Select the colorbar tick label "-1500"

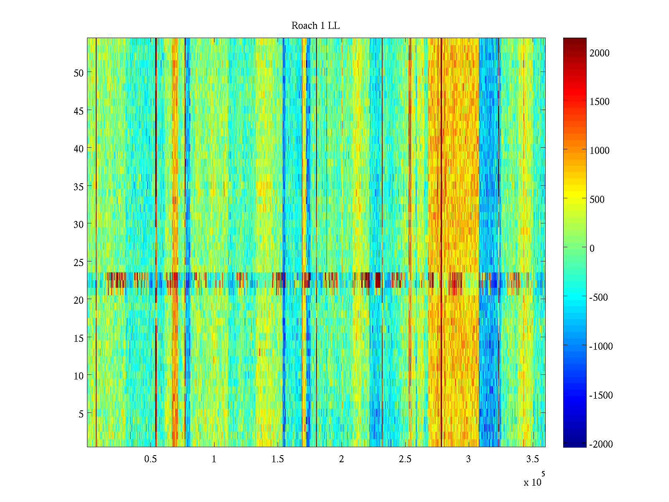point(601,395)
